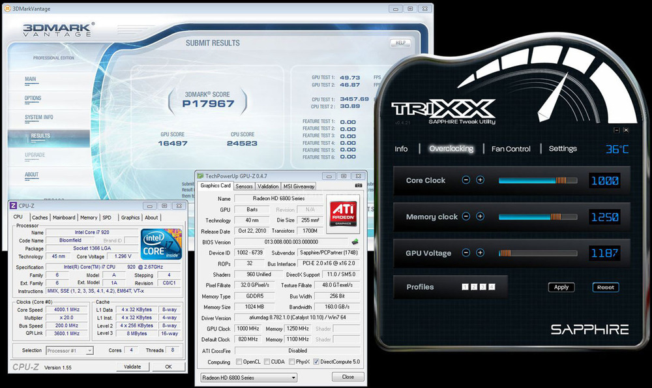Click the 3DMark score P17967
Image resolution: width=652 pixels, height=388 pixels.
[208, 104]
